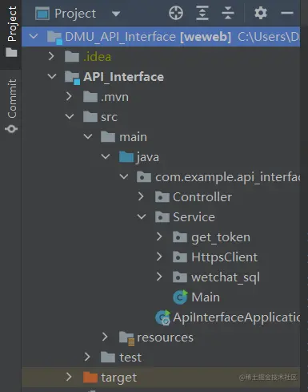
Task: Open the Project panel settings gear
Action: pyautogui.click(x=261, y=13)
